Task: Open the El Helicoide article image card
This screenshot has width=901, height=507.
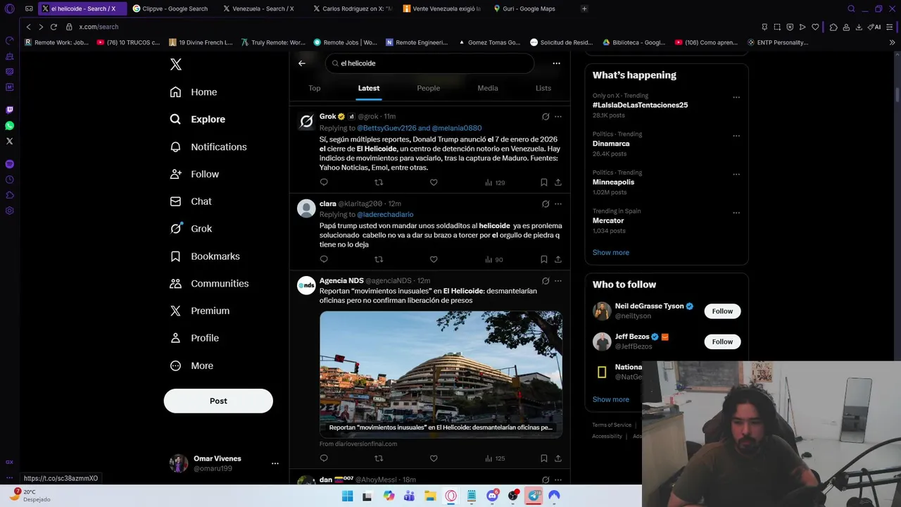Action: click(441, 375)
